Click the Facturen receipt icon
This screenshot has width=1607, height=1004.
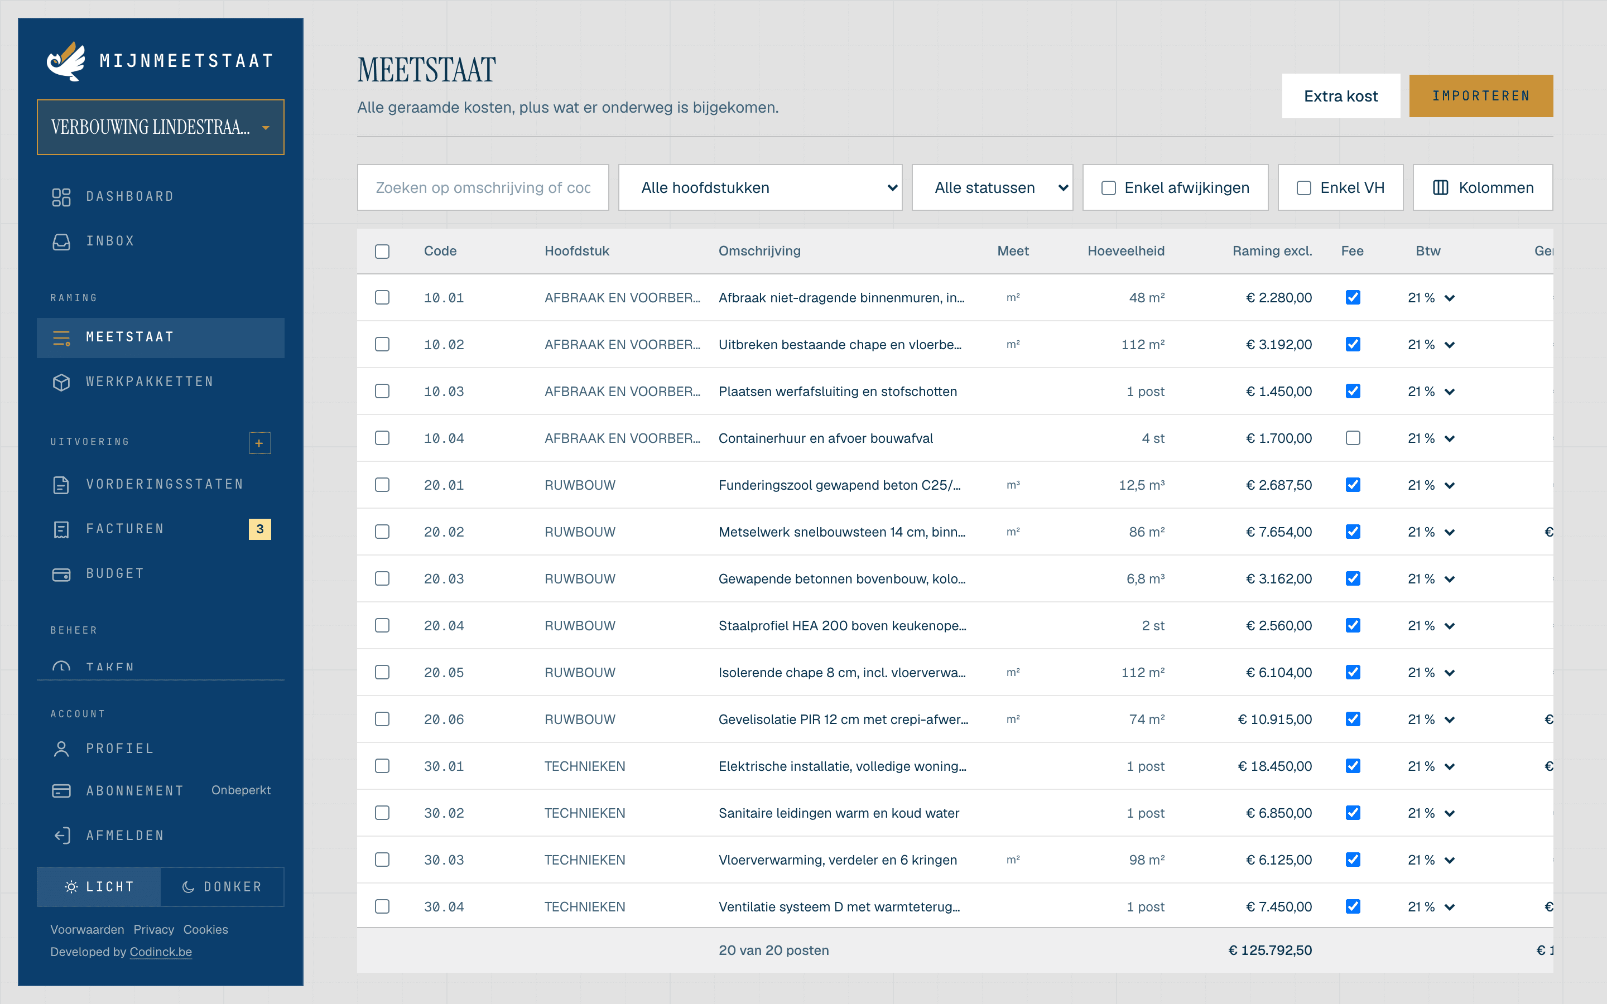click(61, 530)
